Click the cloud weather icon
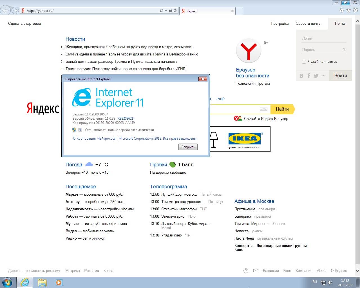The width and height of the screenshot is (360, 288). 89,164
